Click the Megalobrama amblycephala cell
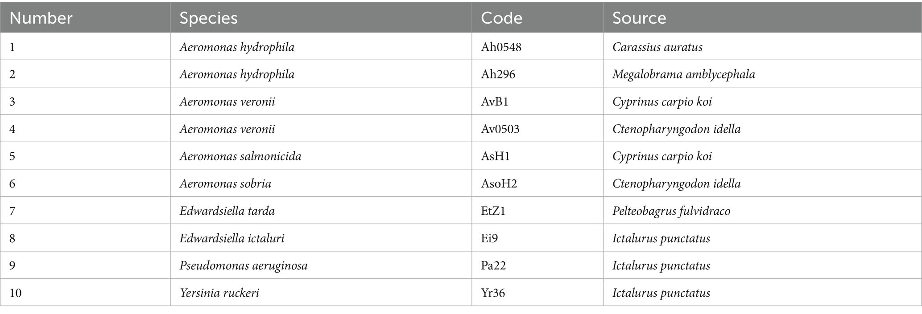 [x=762, y=74]
